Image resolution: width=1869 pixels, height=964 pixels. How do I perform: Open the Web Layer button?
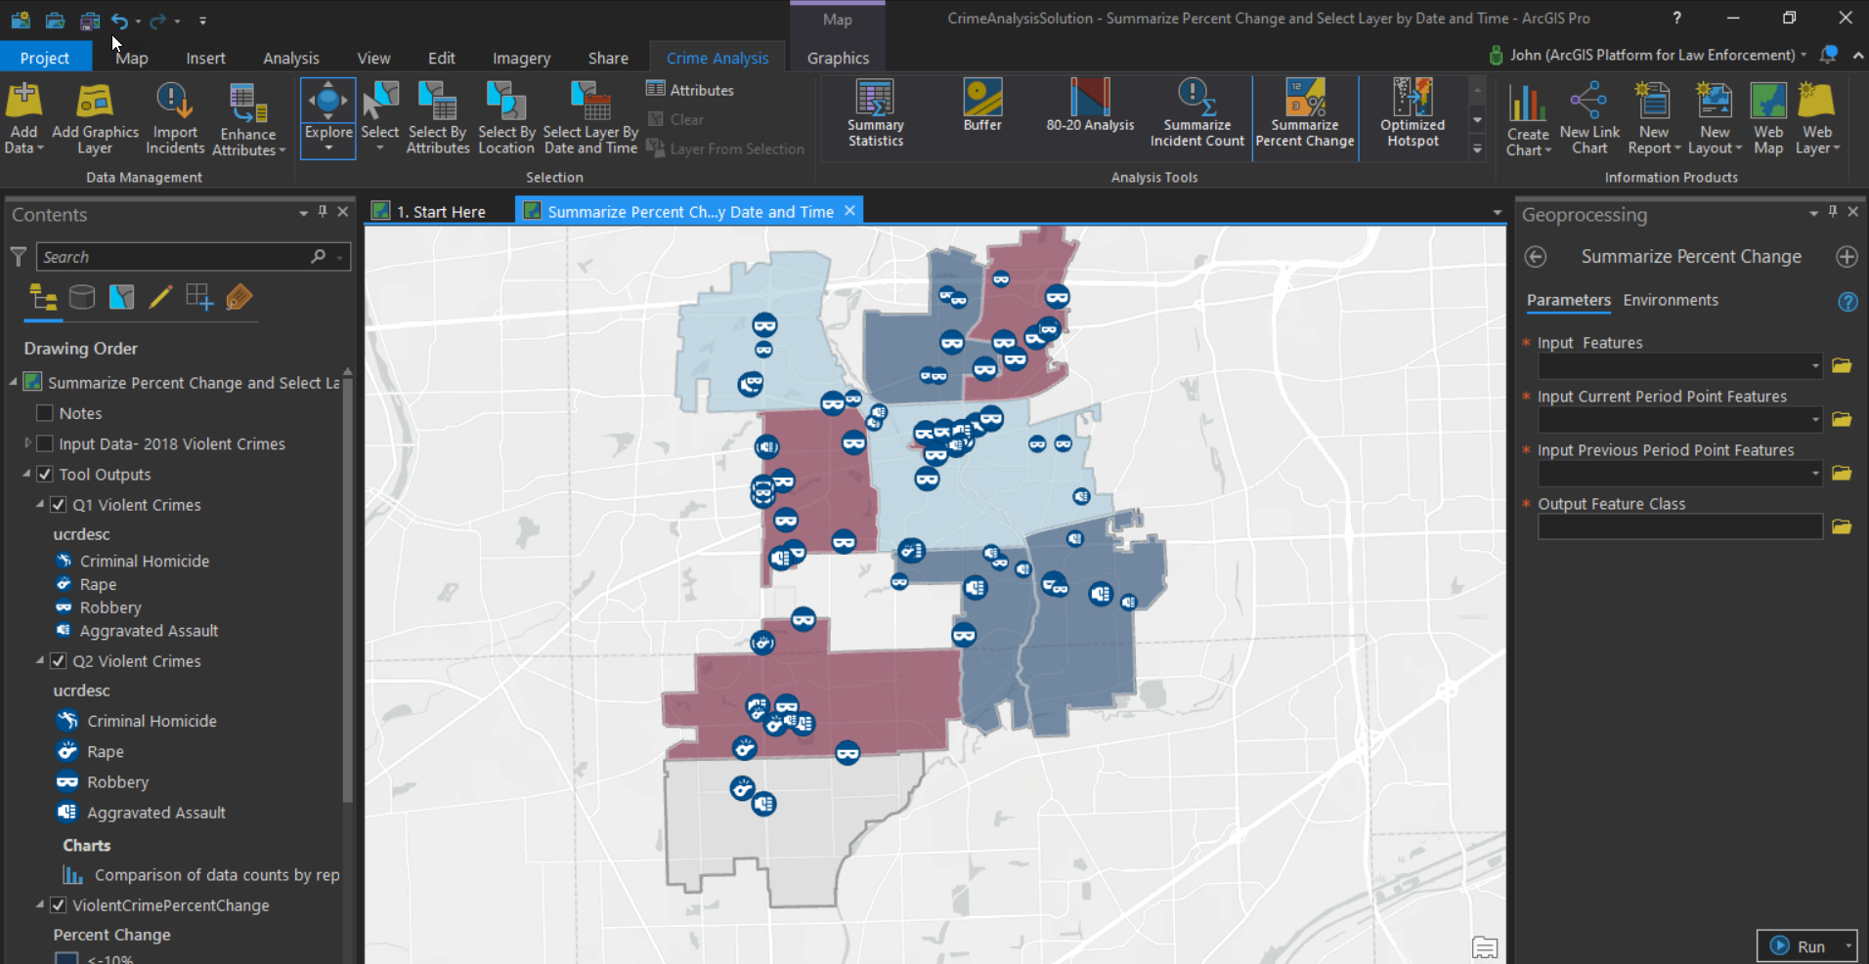point(1817,118)
